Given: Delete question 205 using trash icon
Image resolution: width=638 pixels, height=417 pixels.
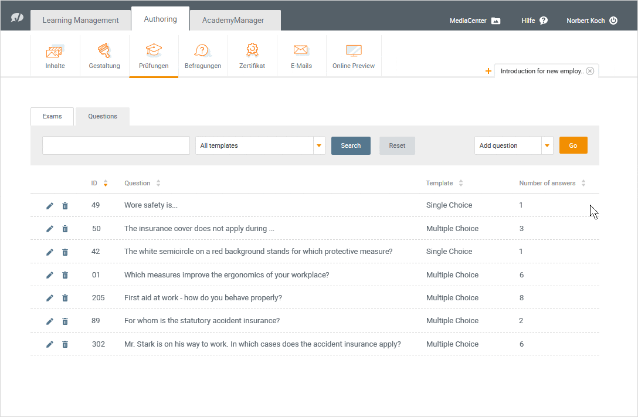Looking at the screenshot, I should click(x=65, y=298).
